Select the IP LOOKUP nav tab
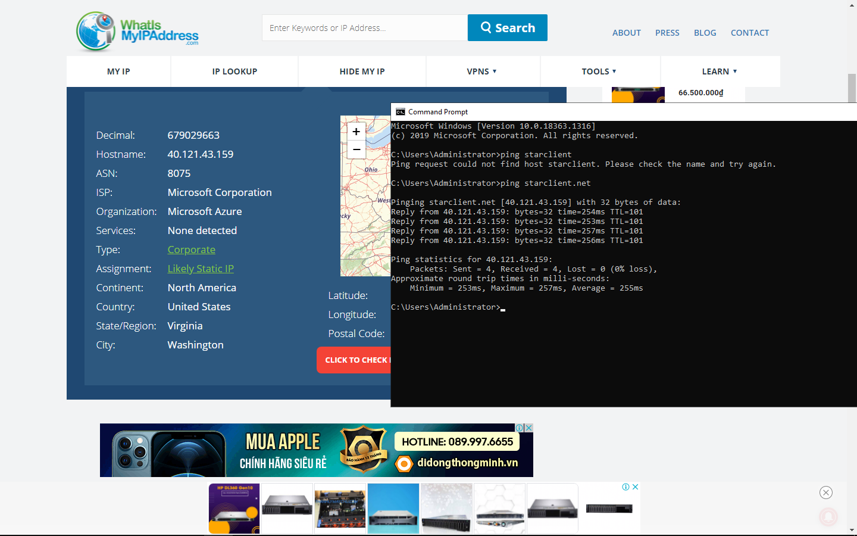Screen dimensions: 857x536 click(x=234, y=71)
